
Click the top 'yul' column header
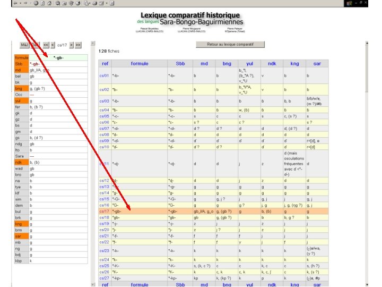pos(249,63)
